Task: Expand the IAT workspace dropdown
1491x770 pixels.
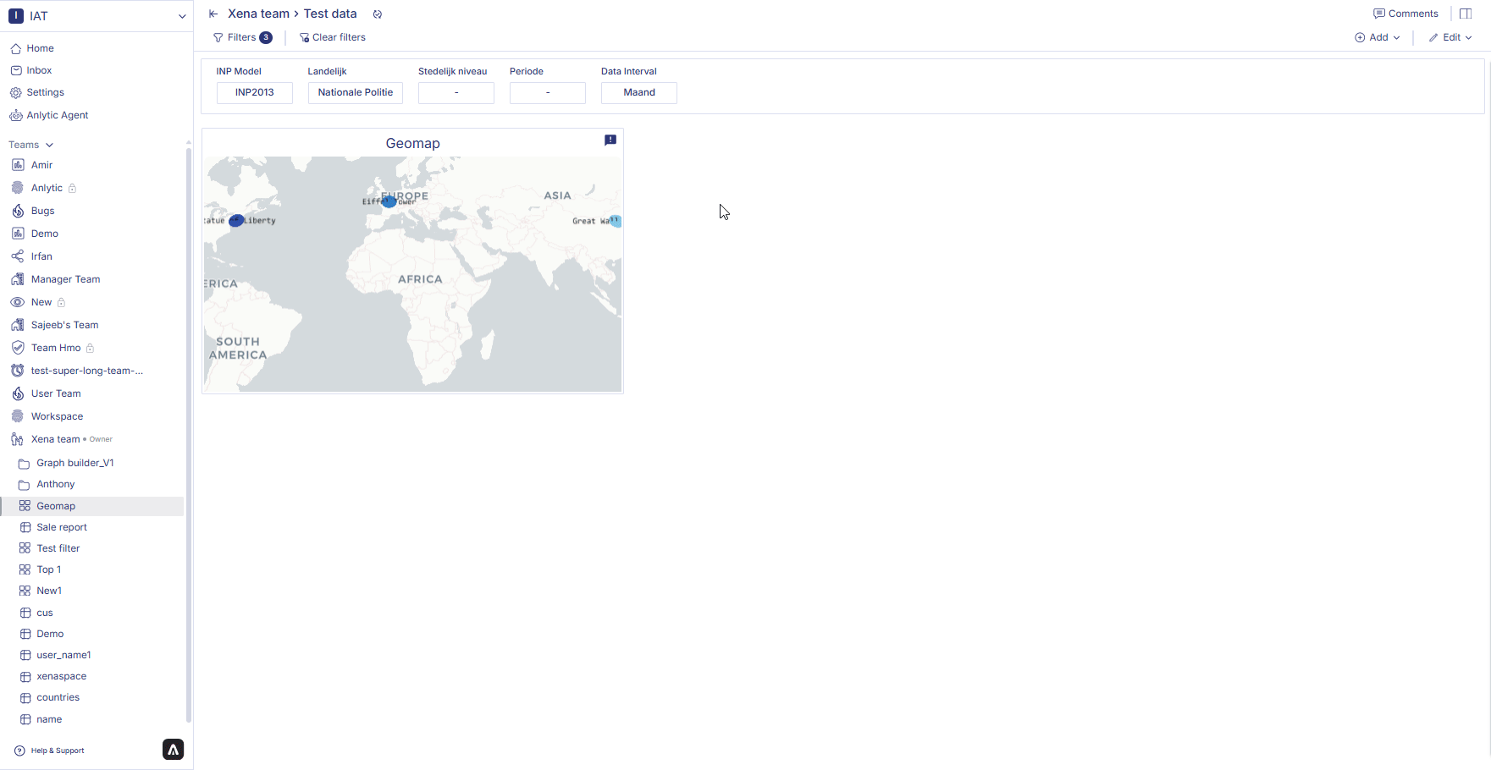Action: (181, 16)
